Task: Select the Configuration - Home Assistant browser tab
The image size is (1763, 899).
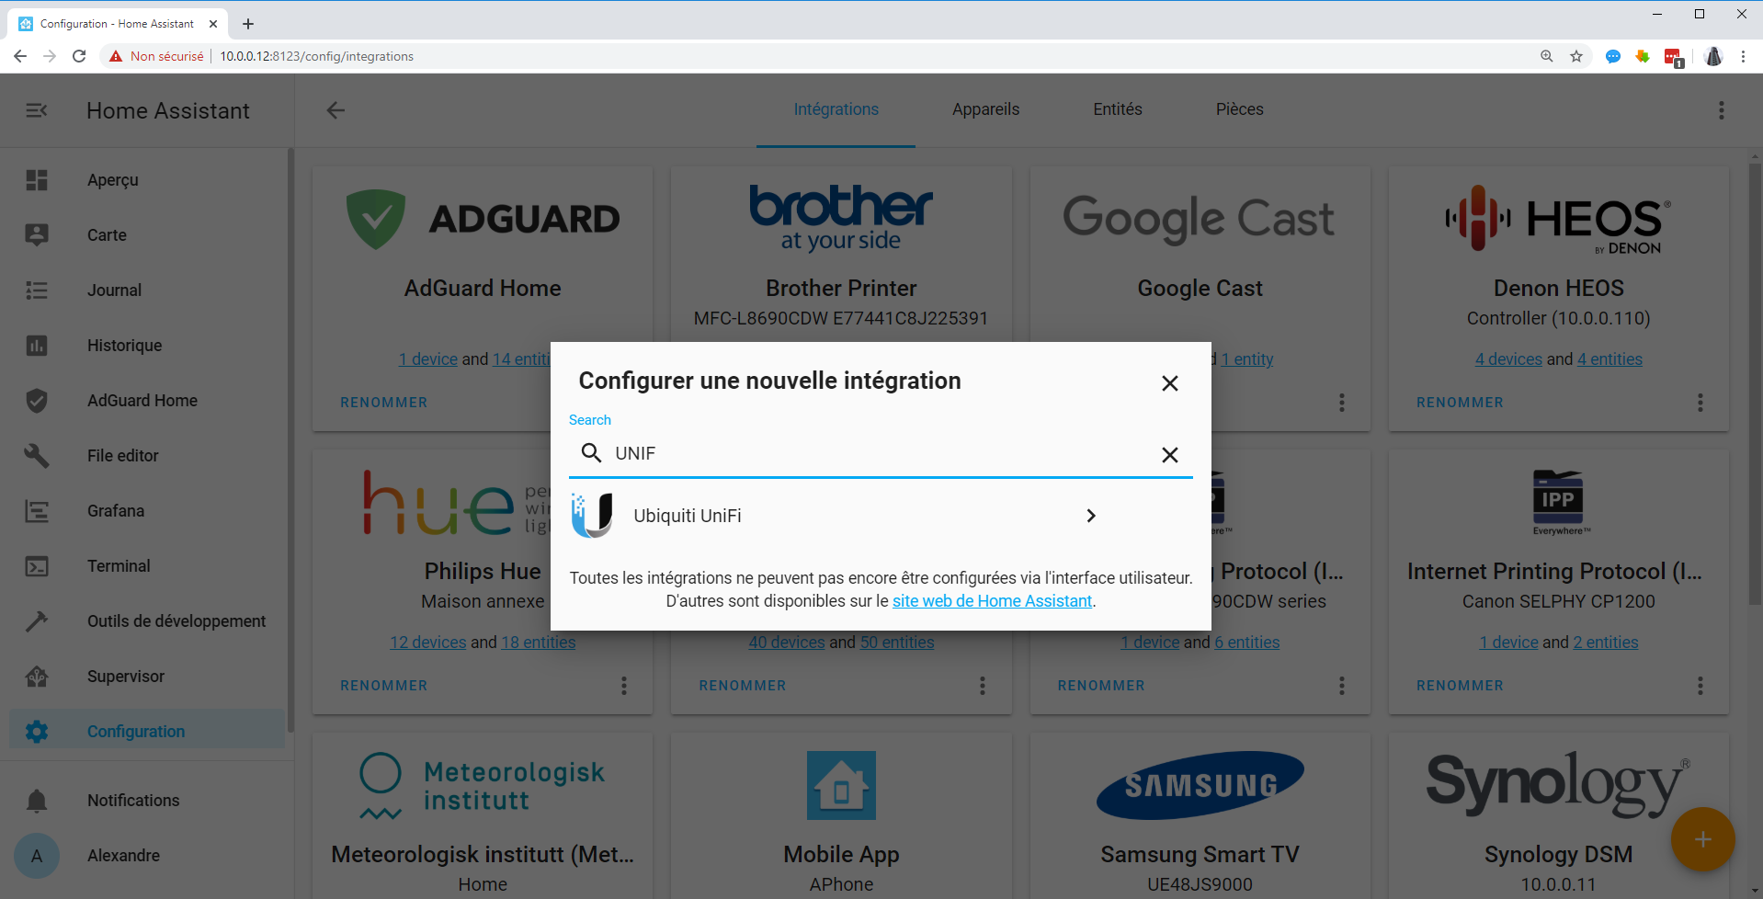Action: point(117,24)
